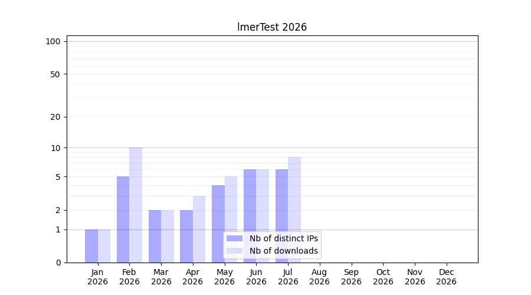Viewport: 531px width, 295px height.
Task: Click the y-axis label '50'
Action: pos(55,74)
